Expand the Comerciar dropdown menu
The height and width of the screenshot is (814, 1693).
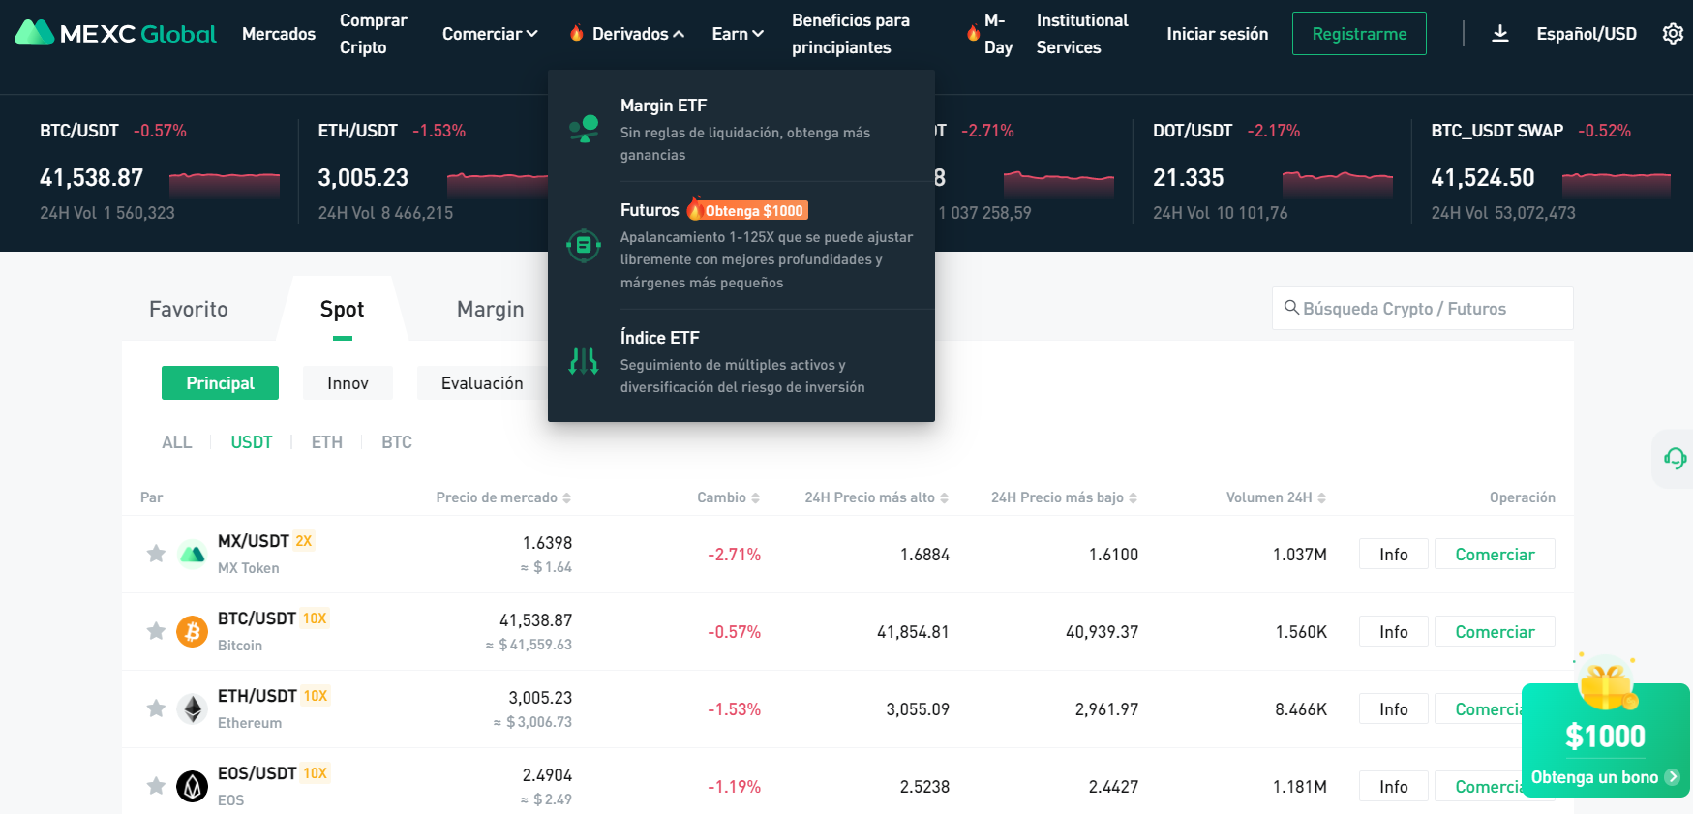point(490,34)
